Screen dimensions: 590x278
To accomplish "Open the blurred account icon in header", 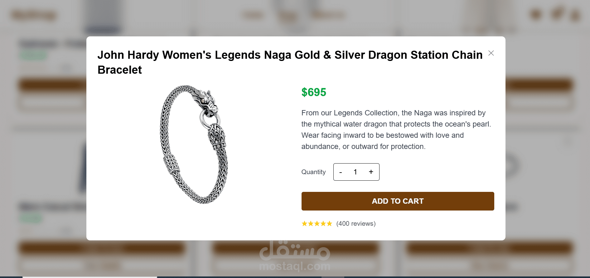I will (575, 15).
